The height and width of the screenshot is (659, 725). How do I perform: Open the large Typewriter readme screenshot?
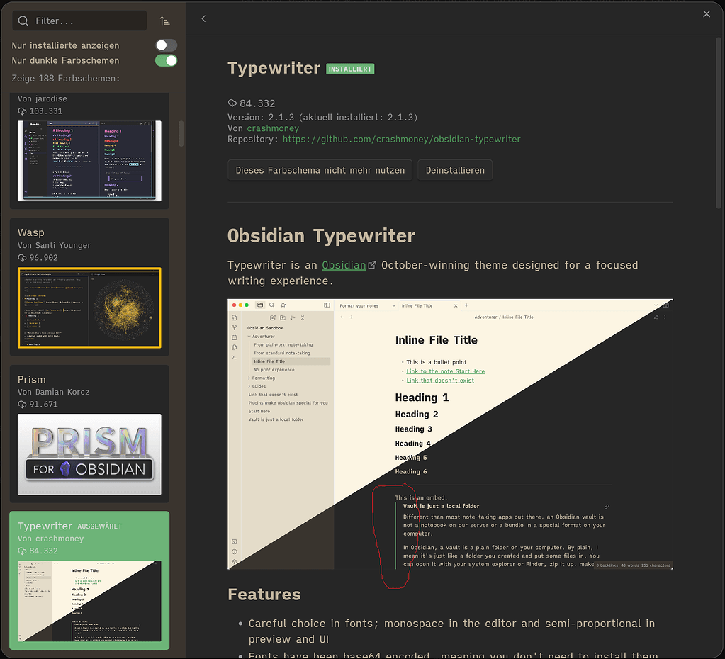pos(450,434)
